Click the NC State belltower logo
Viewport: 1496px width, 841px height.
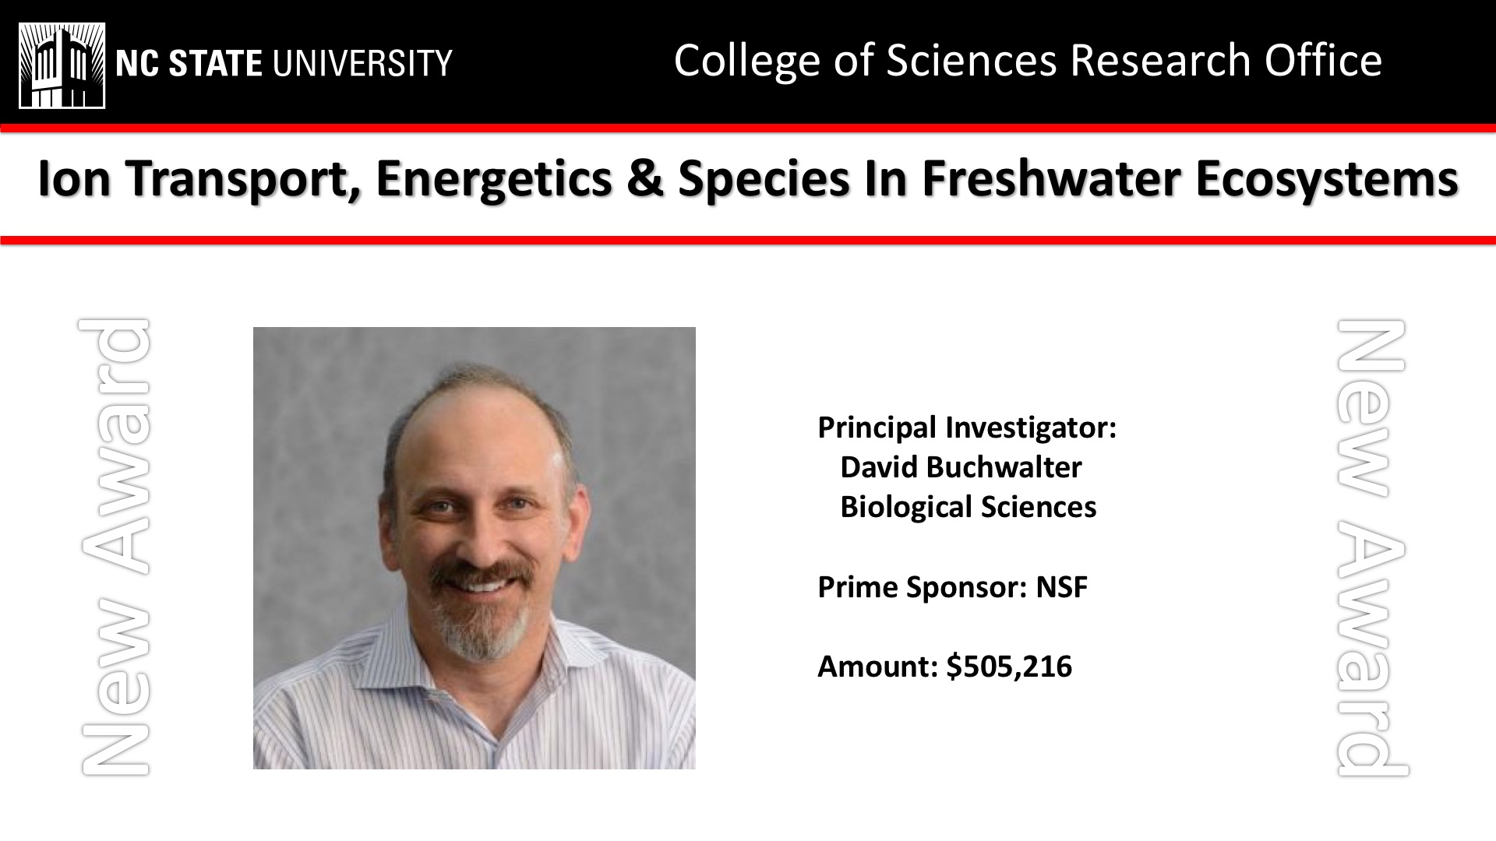[62, 65]
